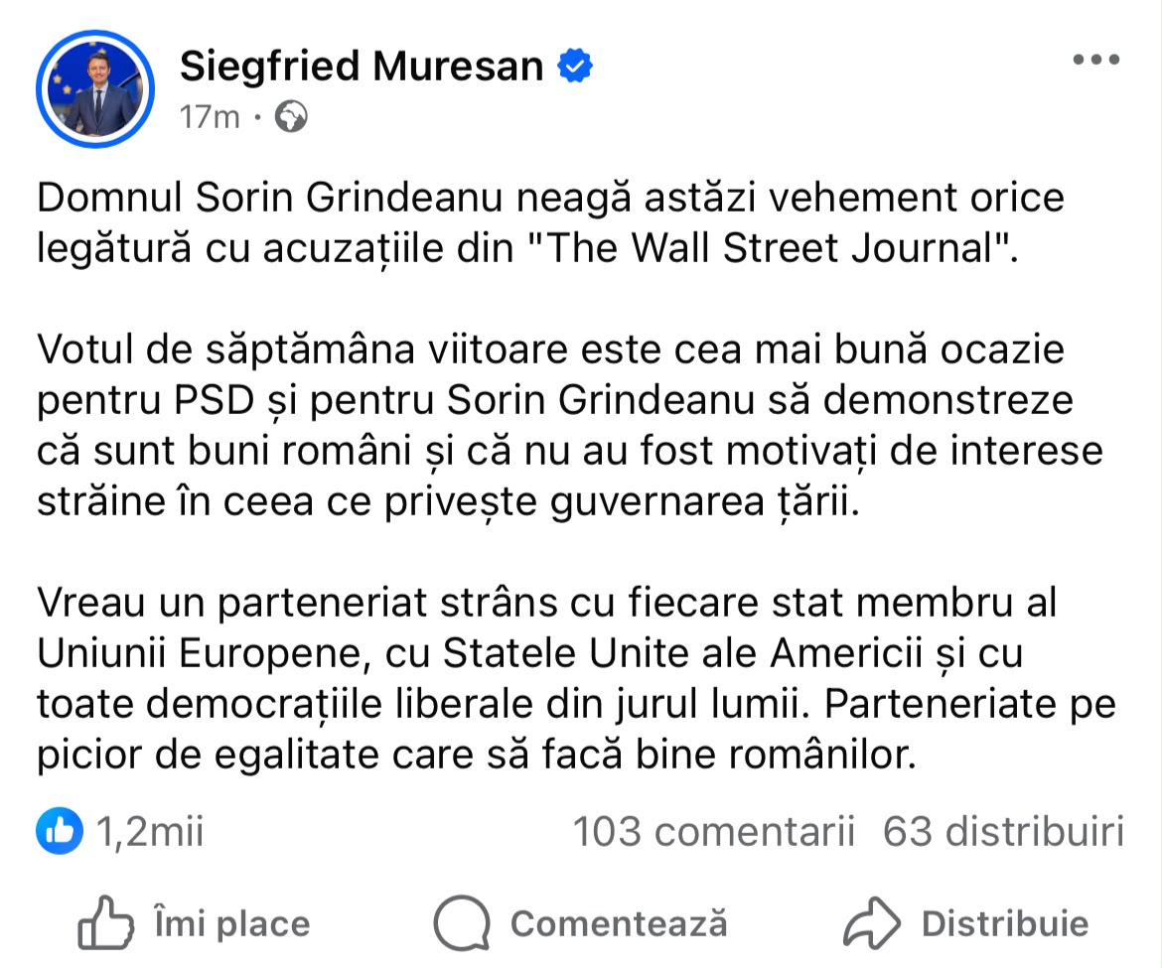This screenshot has width=1162, height=968.
Task: Open the three-dot post options menu
Action: pos(1096,60)
